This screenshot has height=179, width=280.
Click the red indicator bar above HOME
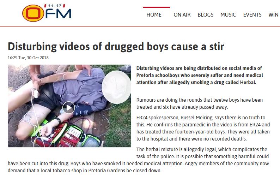click(156, 7)
